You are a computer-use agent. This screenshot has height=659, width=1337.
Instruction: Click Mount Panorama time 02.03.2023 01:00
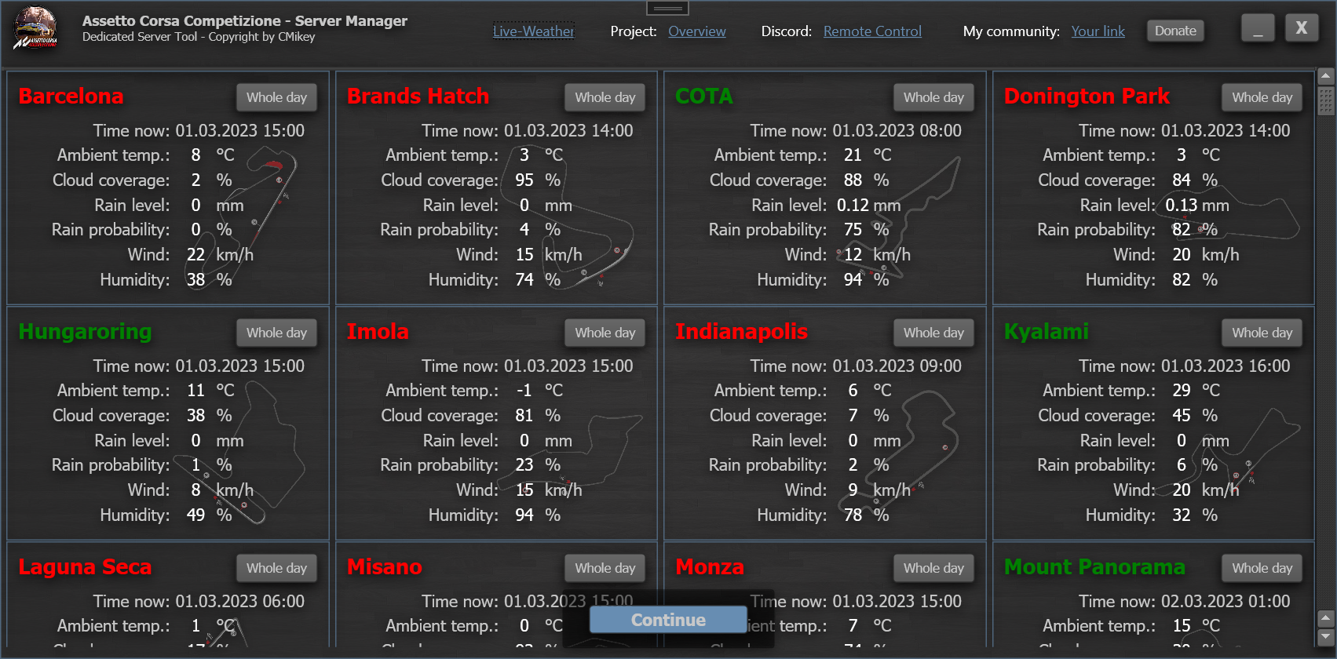[x=1226, y=601]
